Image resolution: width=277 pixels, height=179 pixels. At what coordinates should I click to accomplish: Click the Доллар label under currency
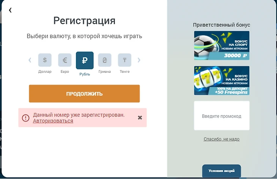tap(45, 72)
